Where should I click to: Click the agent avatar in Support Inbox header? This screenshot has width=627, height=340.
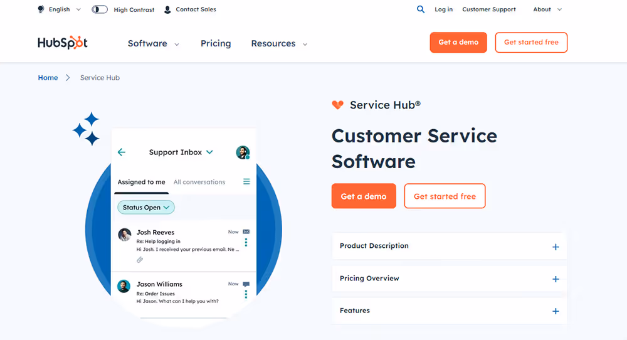coord(243,152)
